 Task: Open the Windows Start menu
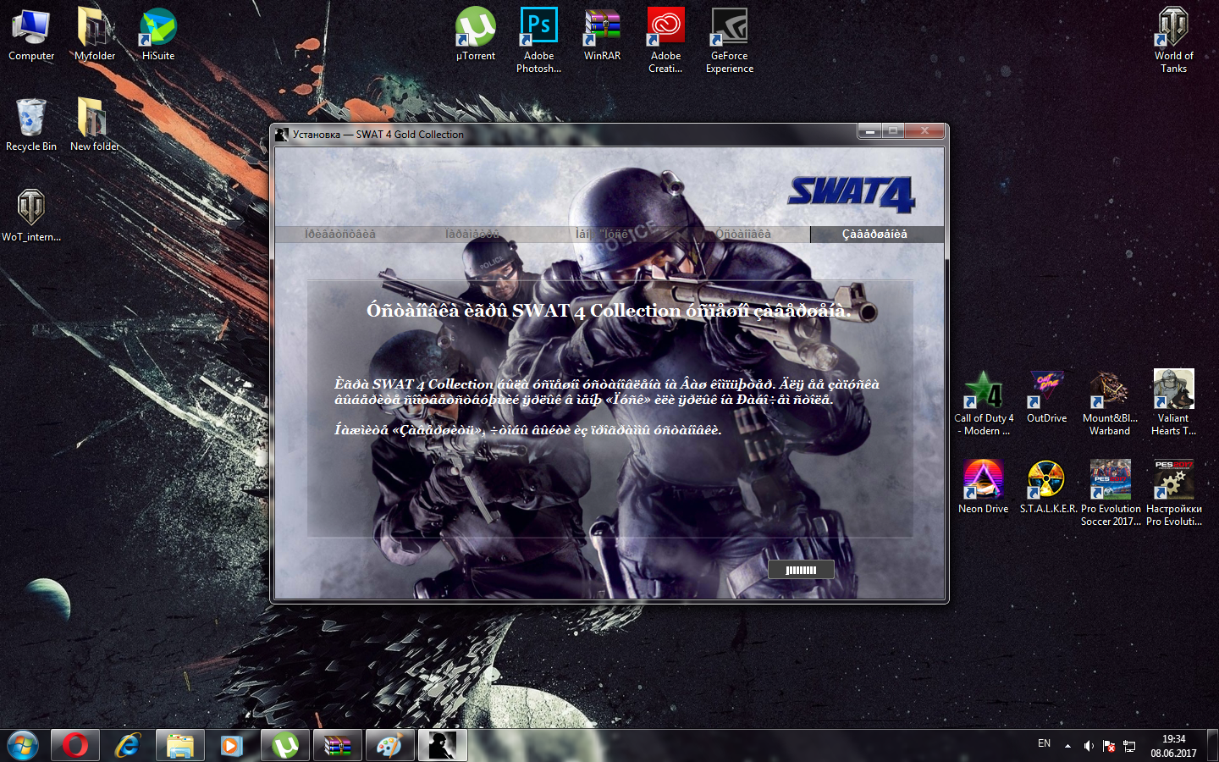point(23,746)
